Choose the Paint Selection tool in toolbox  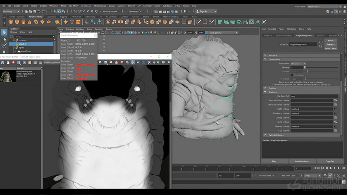click(x=4, y=45)
